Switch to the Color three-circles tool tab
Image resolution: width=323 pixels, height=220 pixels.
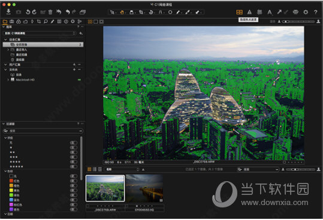(x=19, y=22)
